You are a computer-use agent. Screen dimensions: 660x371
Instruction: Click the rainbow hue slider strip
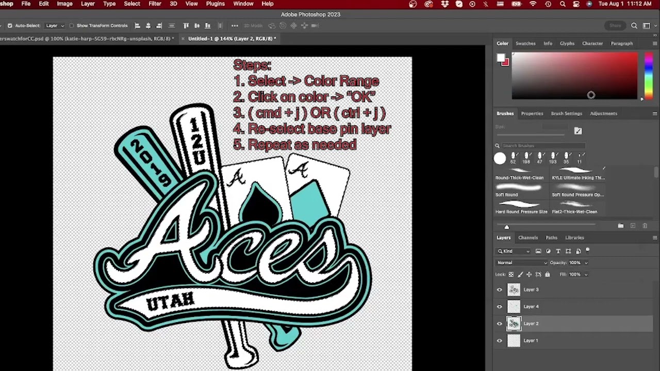pos(648,75)
